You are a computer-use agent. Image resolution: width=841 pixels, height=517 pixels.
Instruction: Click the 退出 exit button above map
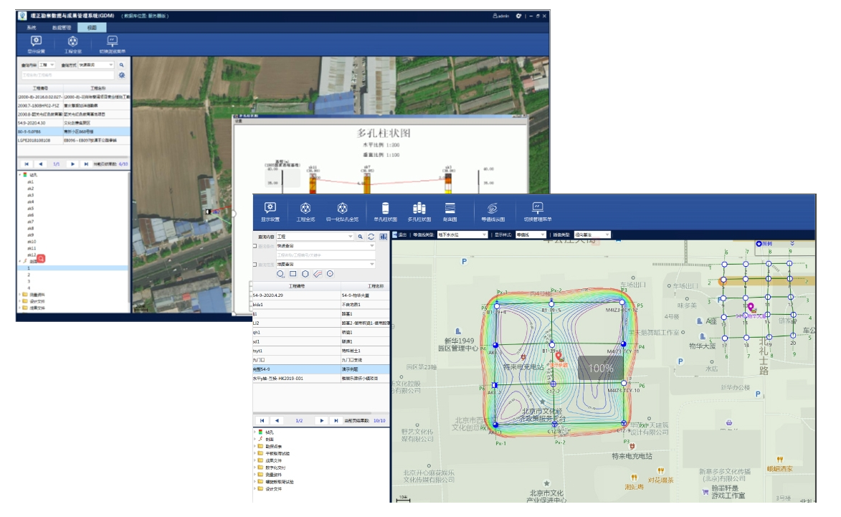point(400,234)
